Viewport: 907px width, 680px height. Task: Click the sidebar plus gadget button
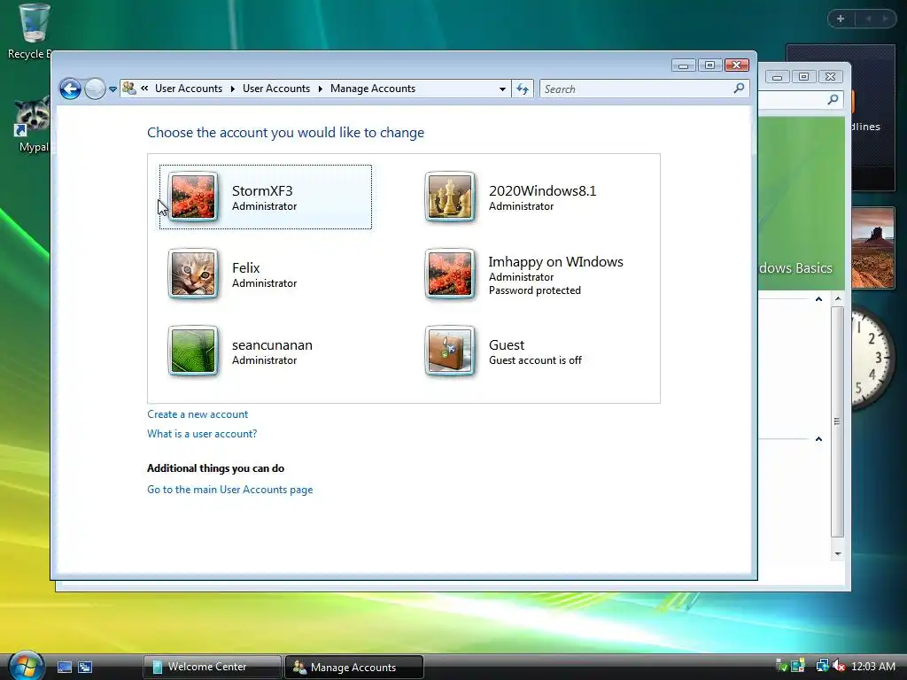point(841,19)
